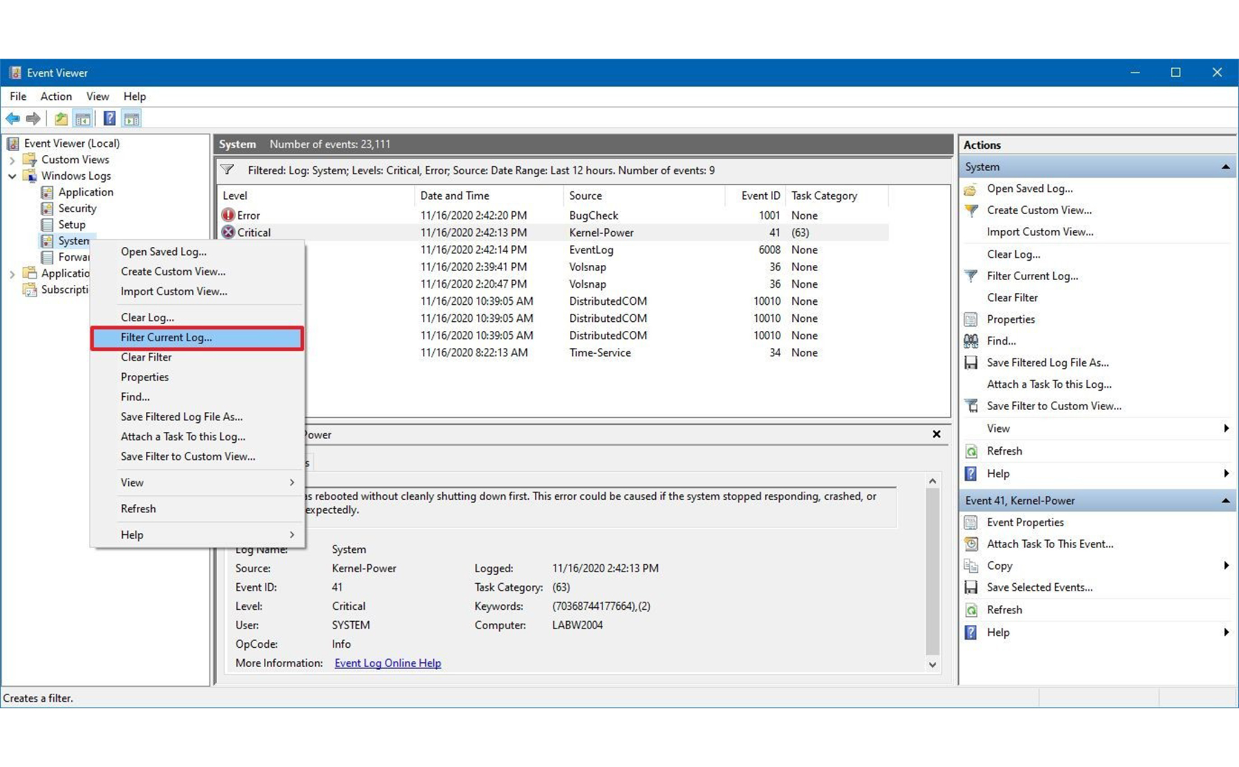Click the blue Help toolbar icon

point(110,119)
